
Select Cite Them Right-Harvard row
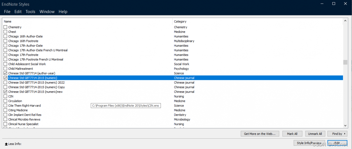(173, 106)
